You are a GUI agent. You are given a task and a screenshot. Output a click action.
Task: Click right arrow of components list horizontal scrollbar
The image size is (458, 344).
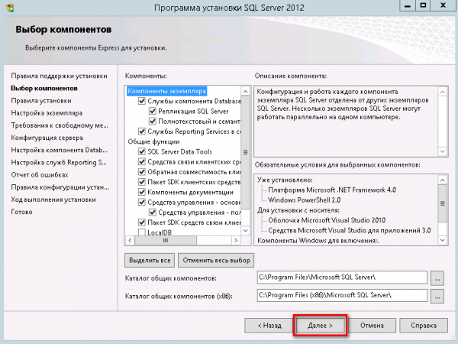coord(237,240)
